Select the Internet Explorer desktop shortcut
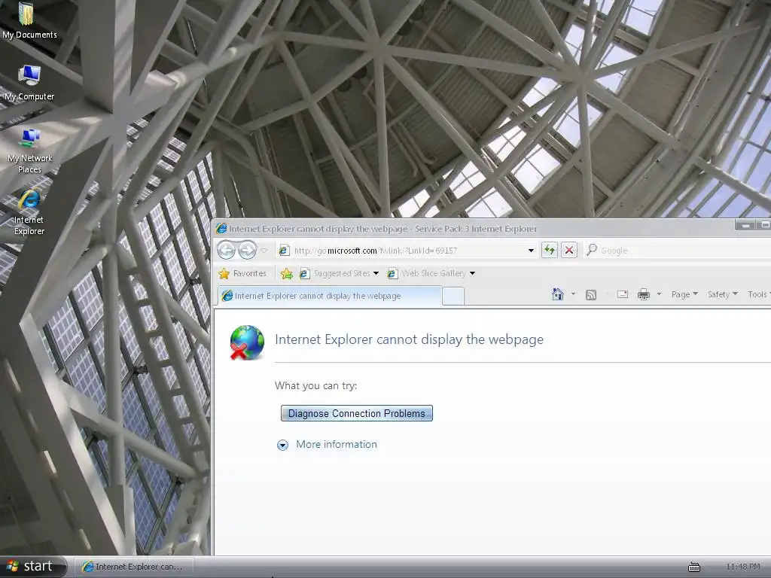 click(x=29, y=212)
